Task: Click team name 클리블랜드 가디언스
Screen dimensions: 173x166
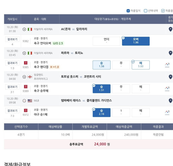Action: coord(99,101)
